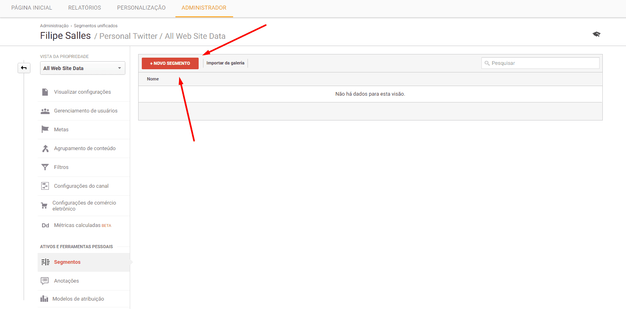Click the back arrow collapse button
Screen dimensions: 626x309
(x=24, y=68)
